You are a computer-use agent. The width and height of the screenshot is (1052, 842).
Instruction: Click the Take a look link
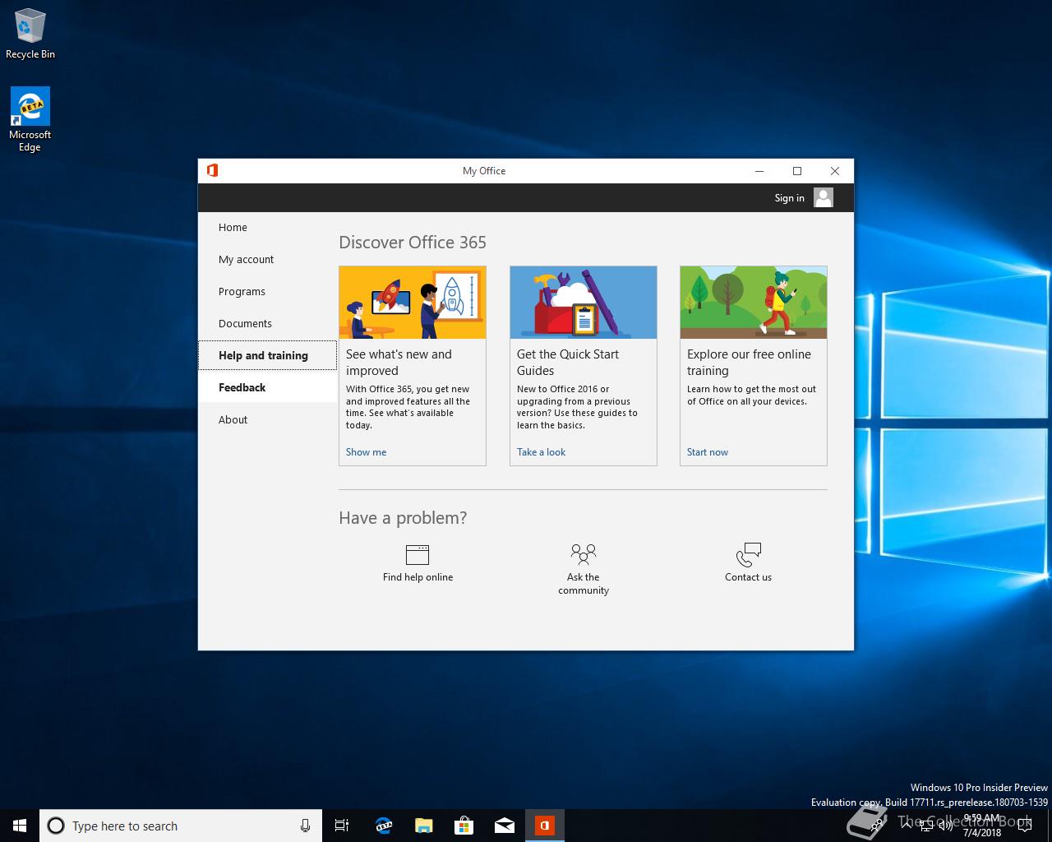pyautogui.click(x=541, y=452)
